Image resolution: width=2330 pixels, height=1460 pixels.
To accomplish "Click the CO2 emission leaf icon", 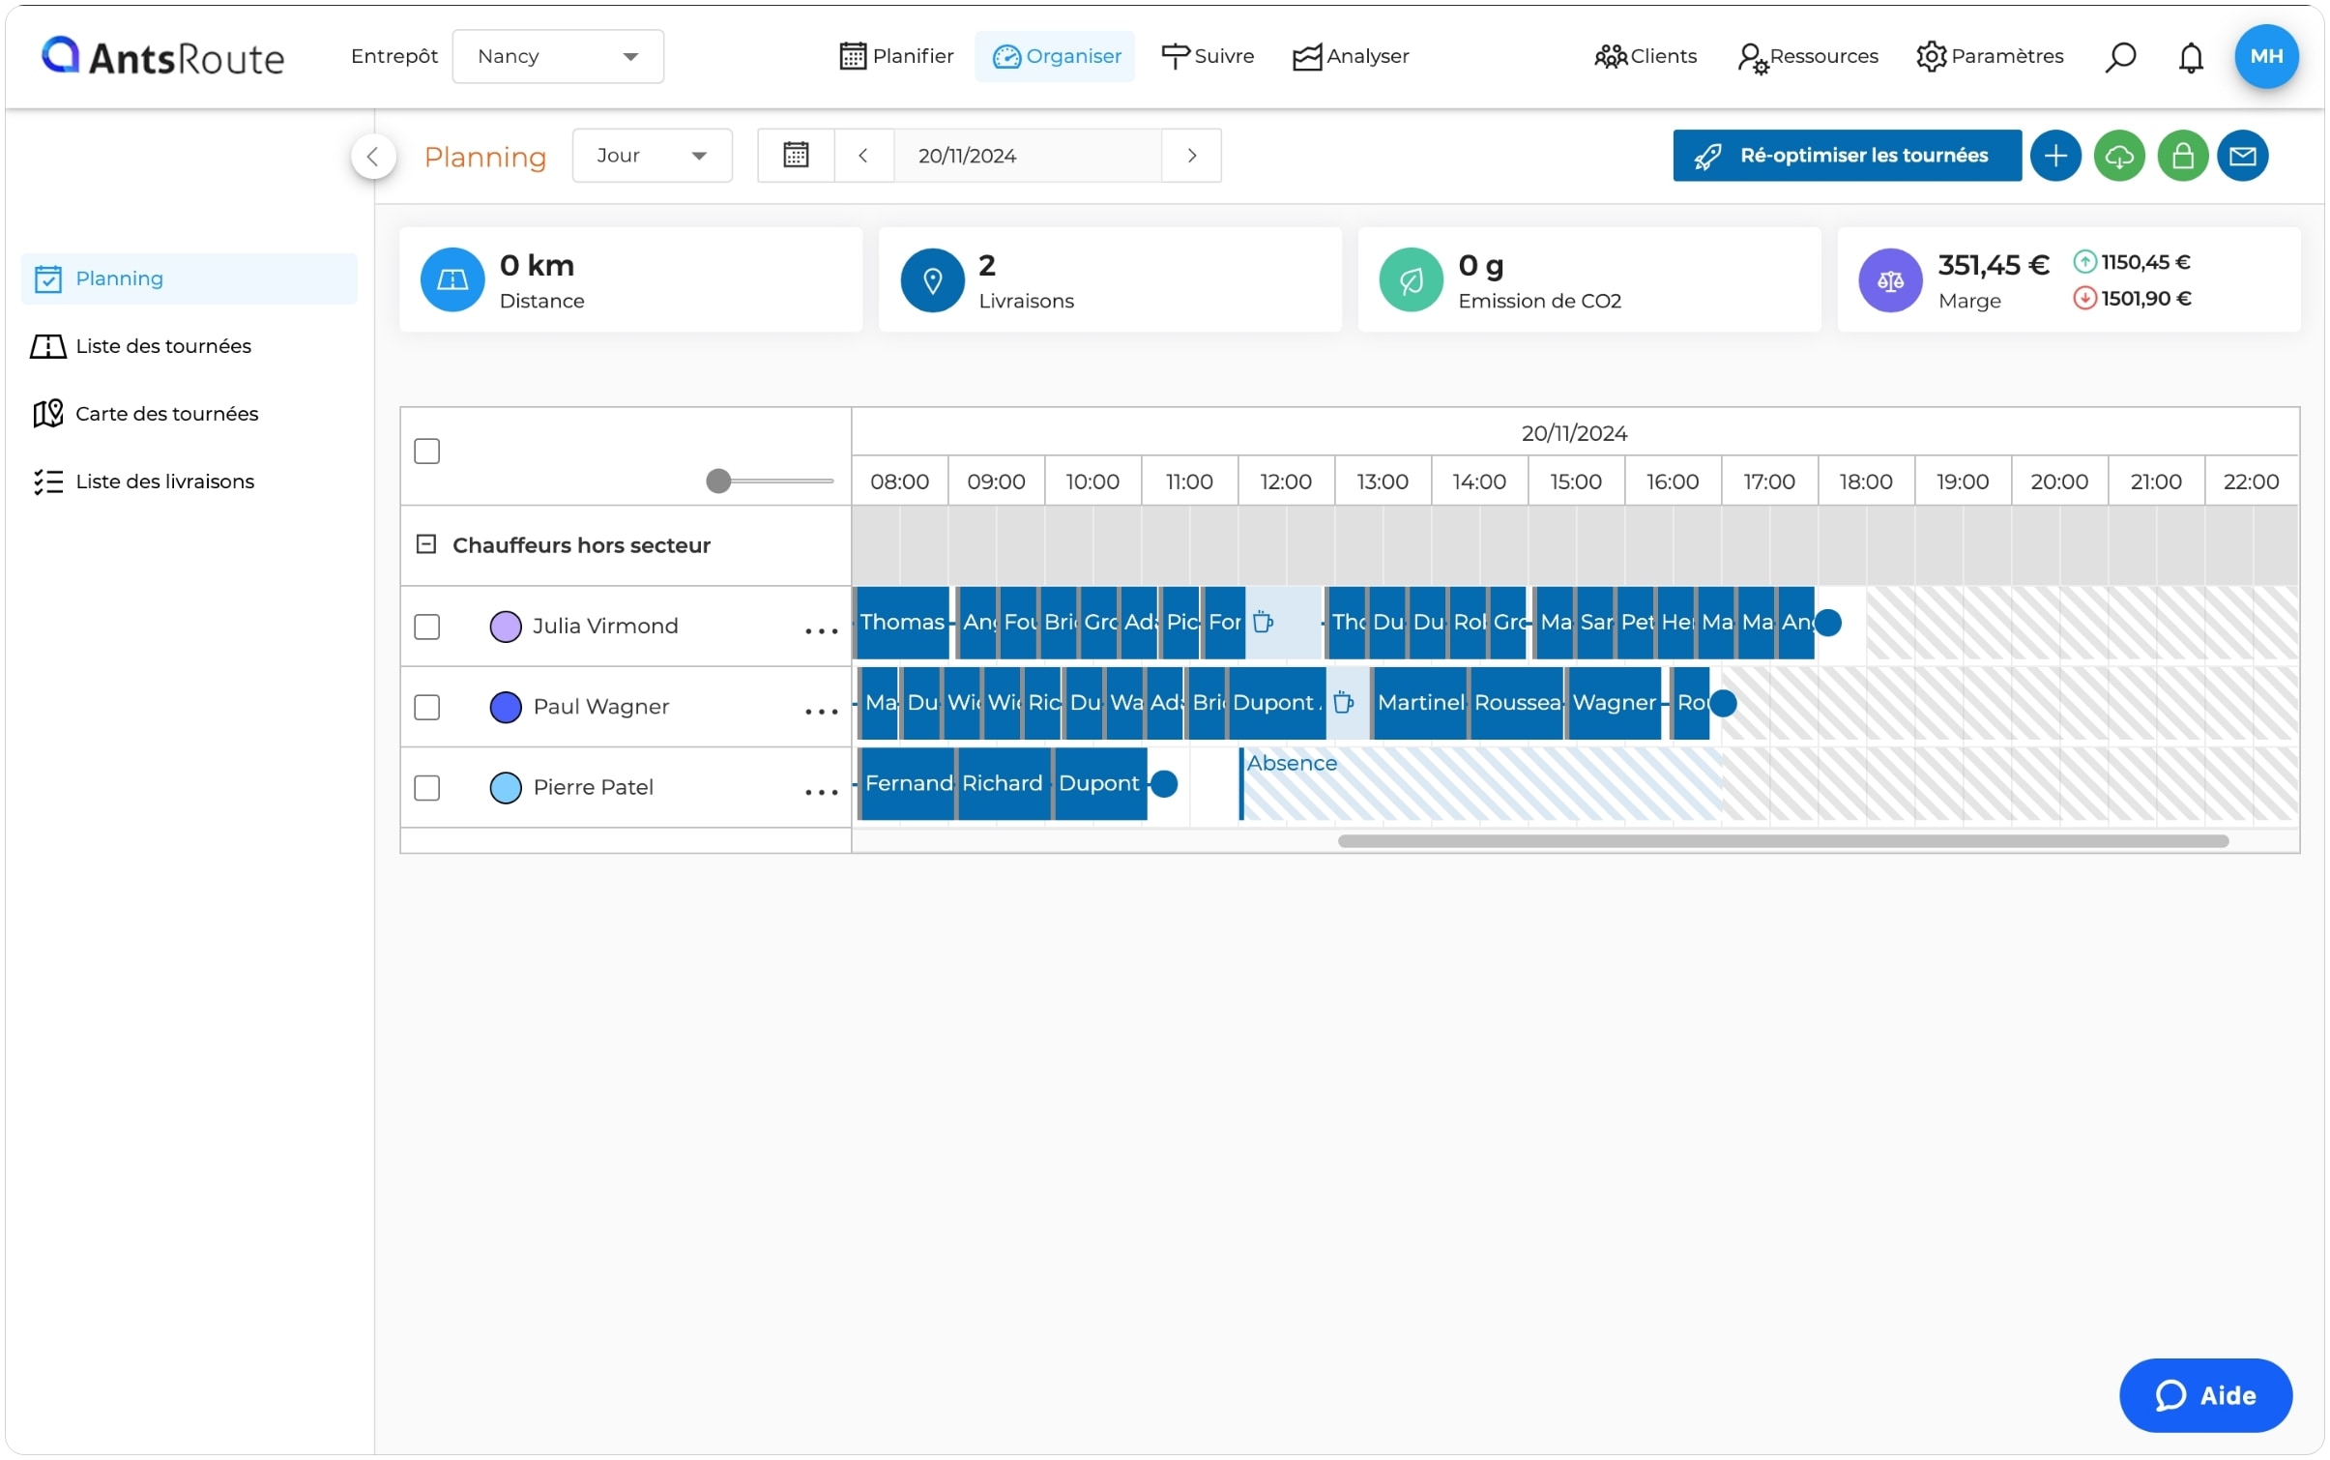I will [x=1411, y=280].
